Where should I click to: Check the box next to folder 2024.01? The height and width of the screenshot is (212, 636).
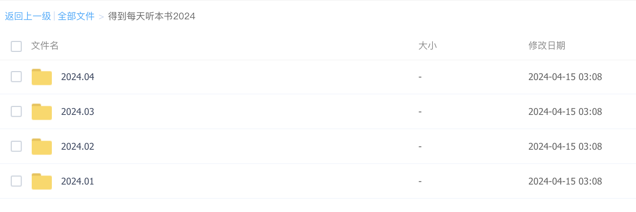point(16,181)
